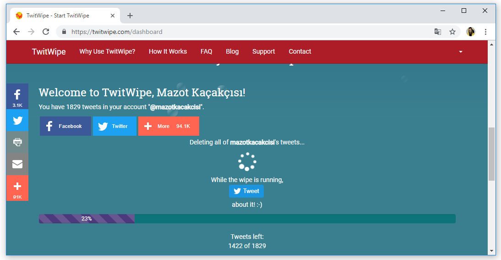The image size is (501, 260).
Task: Click the Twitter bird icon in left sidebar
Action: [17, 121]
